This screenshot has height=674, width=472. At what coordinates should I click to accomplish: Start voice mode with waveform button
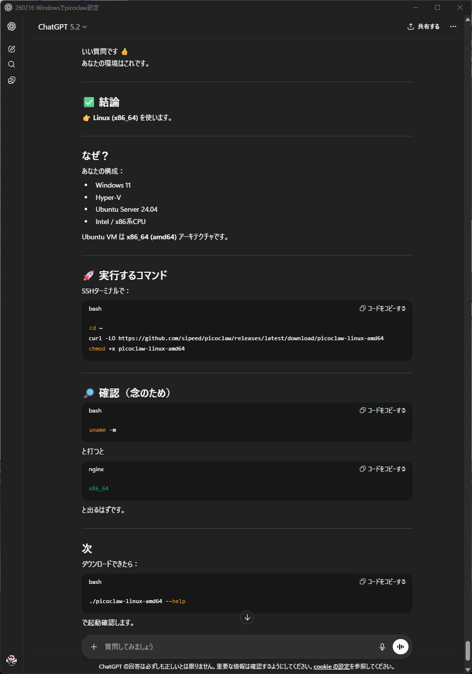pyautogui.click(x=401, y=647)
